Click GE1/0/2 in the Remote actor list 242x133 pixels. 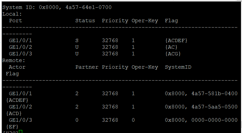20,107
